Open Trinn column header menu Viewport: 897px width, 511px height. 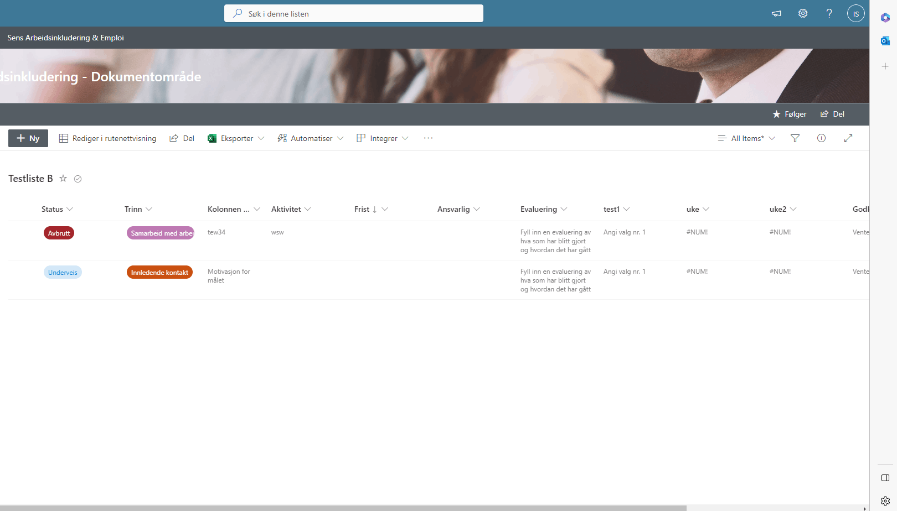(138, 209)
